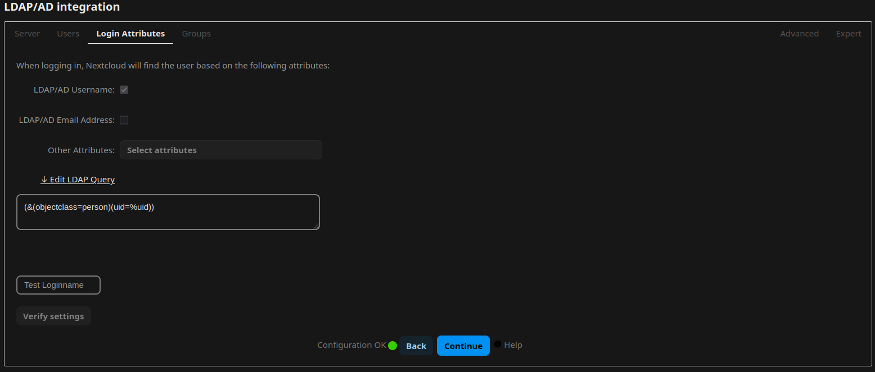The image size is (875, 372).
Task: Switch to the Server tab
Action: click(27, 34)
